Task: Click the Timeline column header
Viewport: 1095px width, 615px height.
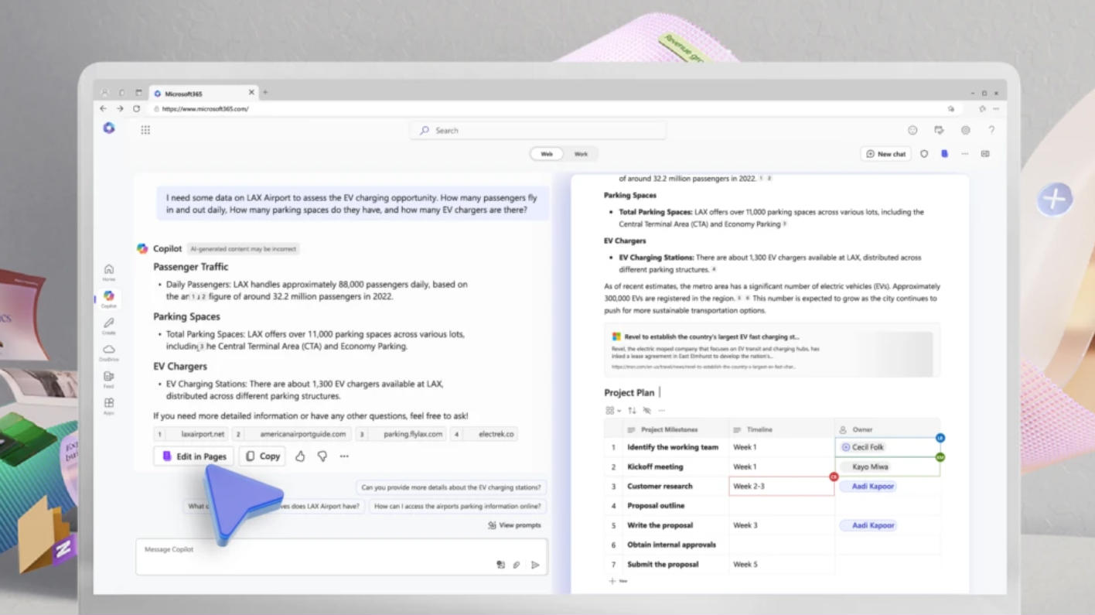Action: [782, 429]
